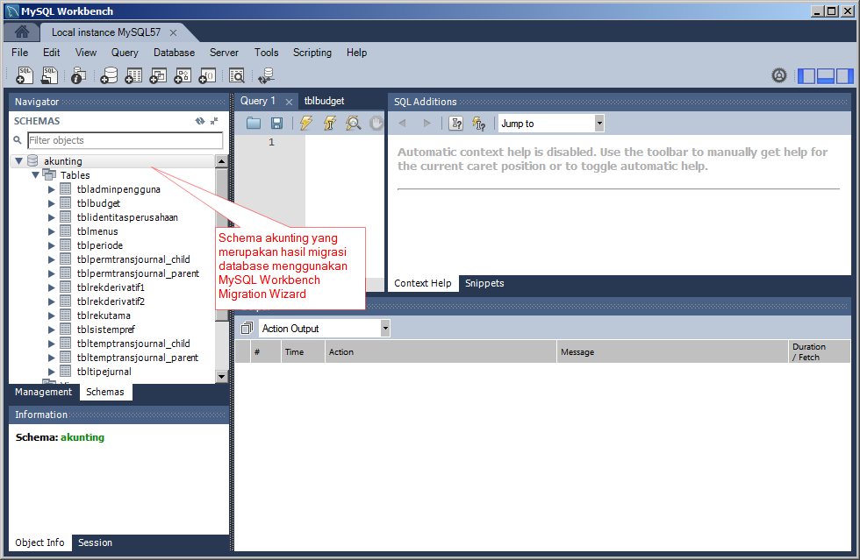Open Workbench preferences gear icon

tap(779, 75)
